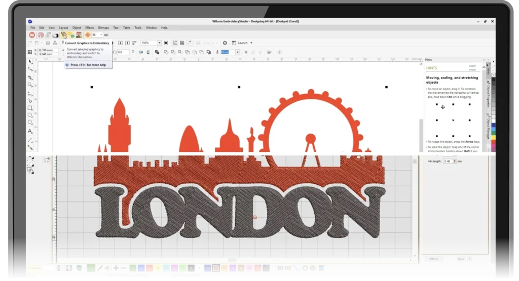Screen dimensions: 519x281
Task: Click the Effects button in bottom panel
Action: tap(433, 259)
